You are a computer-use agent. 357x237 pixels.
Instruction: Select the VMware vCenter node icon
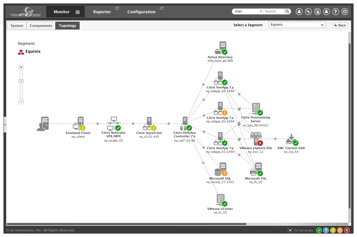click(221, 200)
